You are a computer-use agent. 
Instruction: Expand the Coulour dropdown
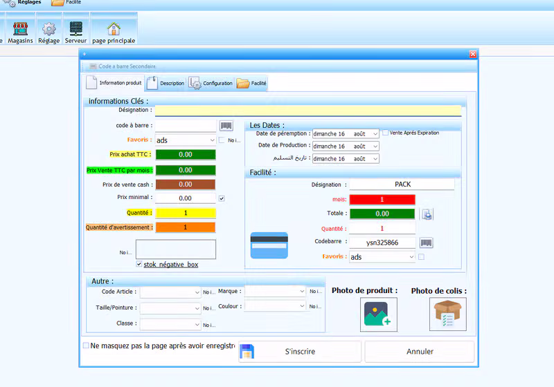pyautogui.click(x=302, y=306)
